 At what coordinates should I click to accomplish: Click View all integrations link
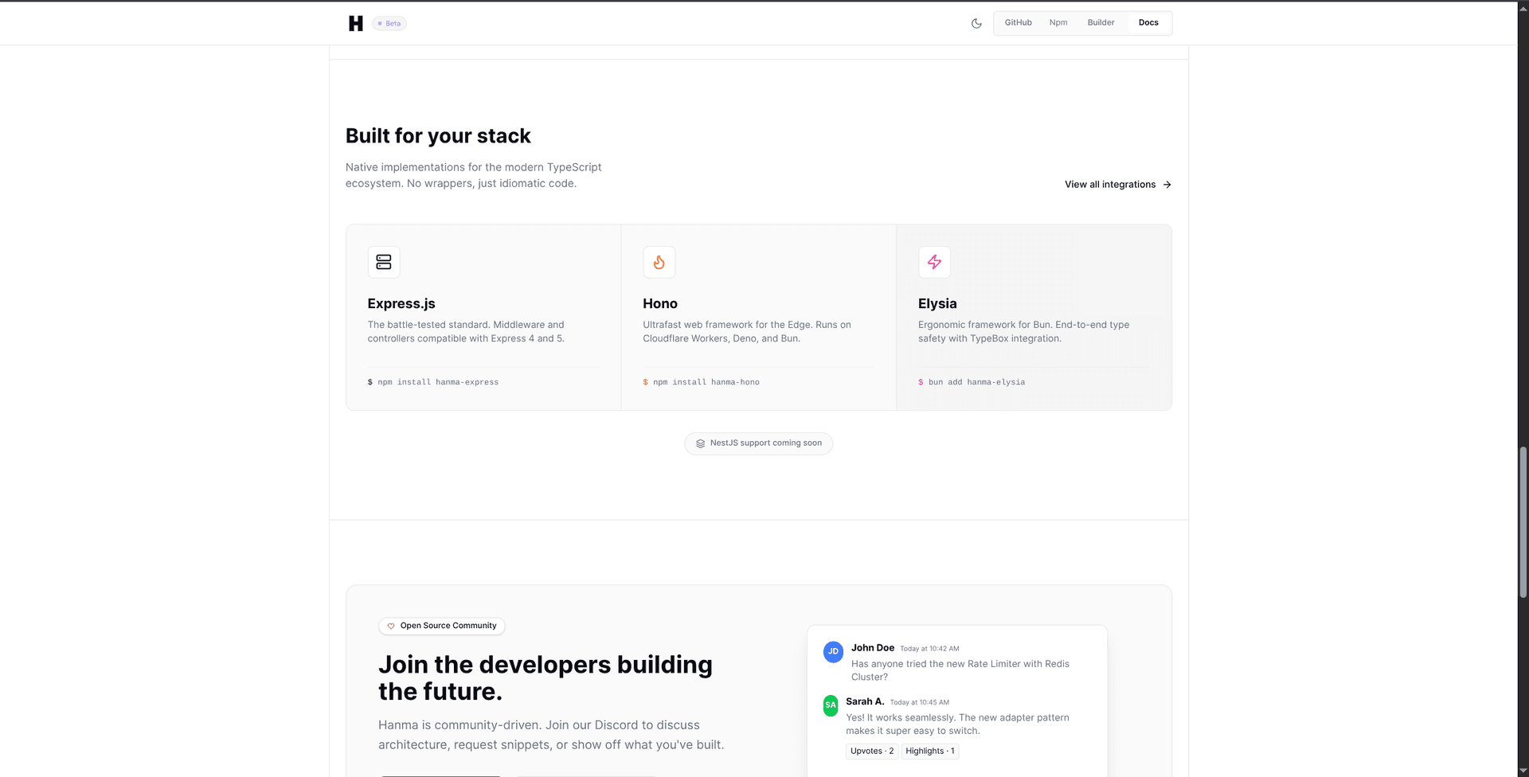[1118, 184]
